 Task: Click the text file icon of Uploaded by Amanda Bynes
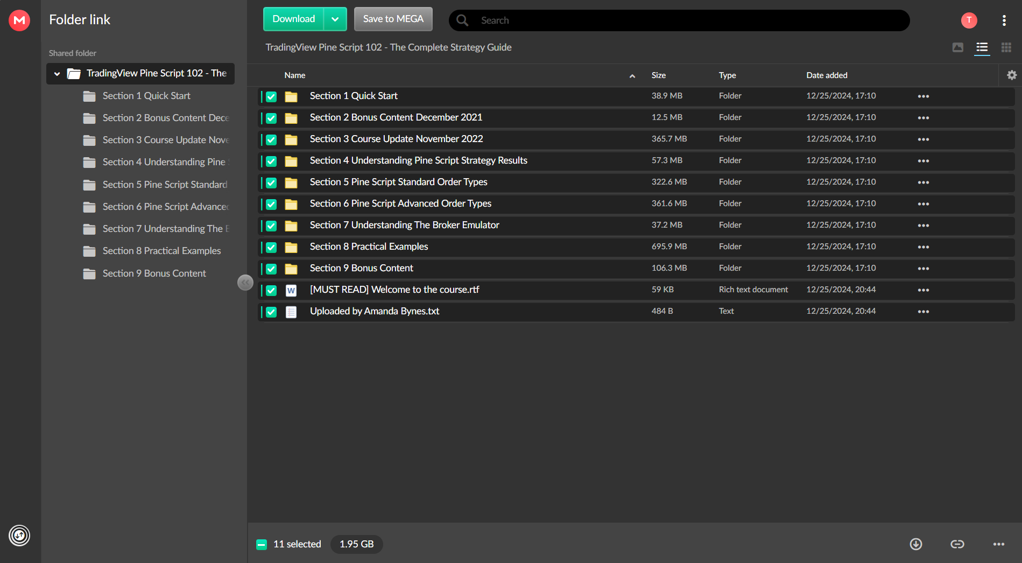pyautogui.click(x=291, y=312)
